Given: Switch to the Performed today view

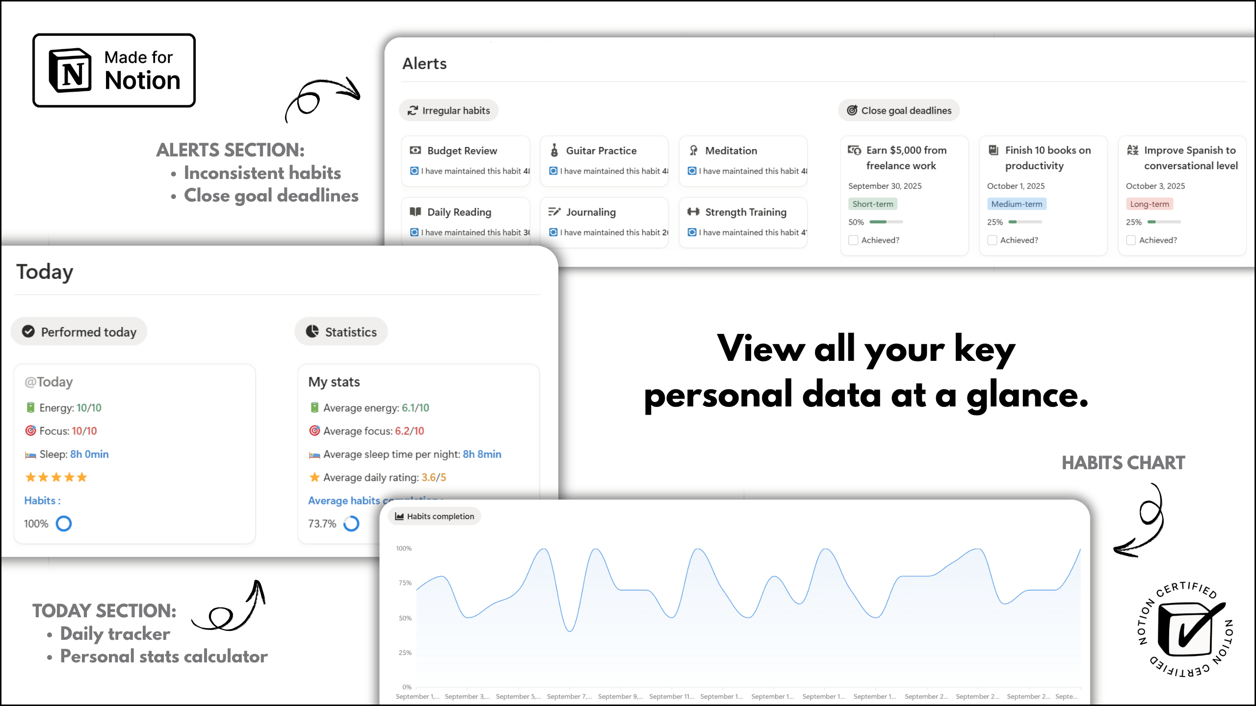Looking at the screenshot, I should tap(79, 332).
